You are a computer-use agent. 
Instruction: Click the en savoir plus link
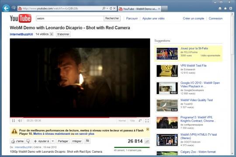click(x=85, y=134)
